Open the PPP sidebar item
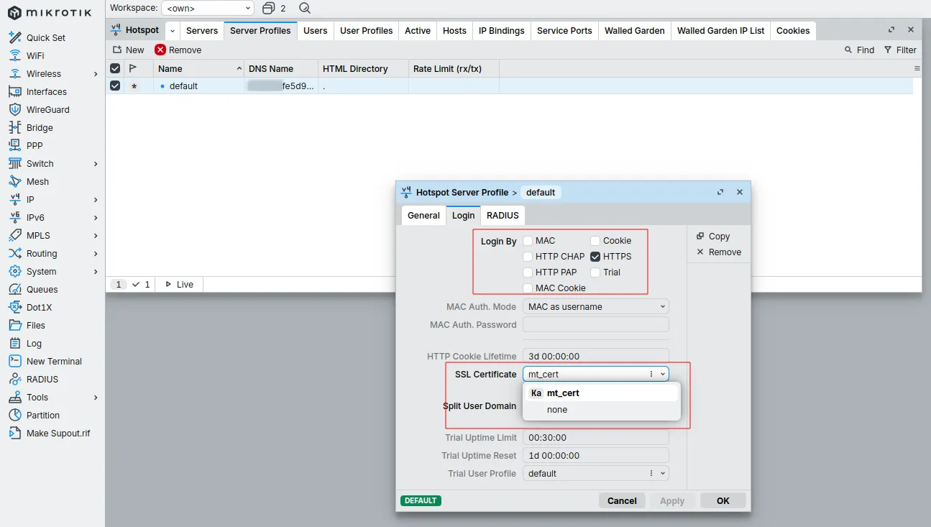Viewport: 931px width, 527px height. (x=35, y=145)
